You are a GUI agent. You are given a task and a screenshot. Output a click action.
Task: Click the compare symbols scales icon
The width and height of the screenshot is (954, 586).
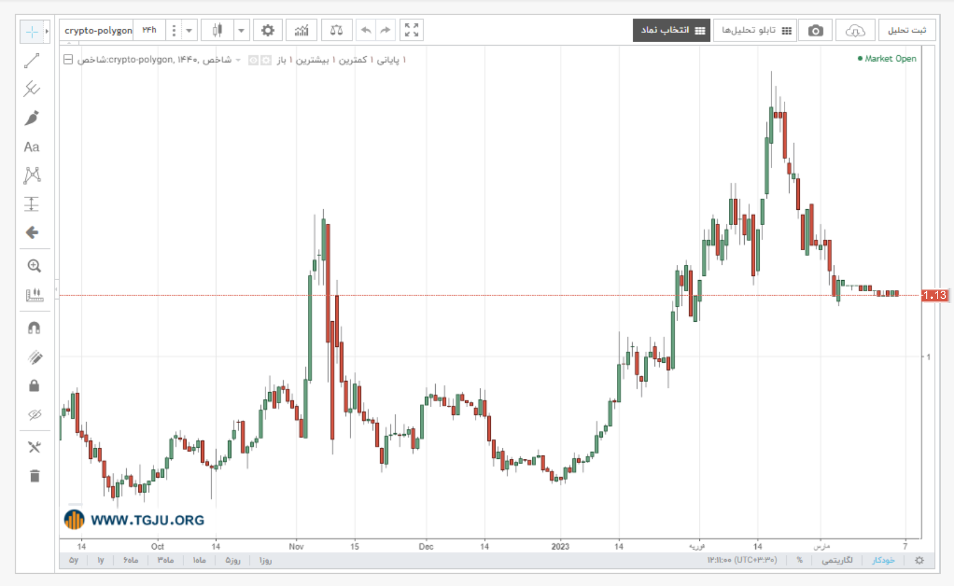pyautogui.click(x=337, y=30)
